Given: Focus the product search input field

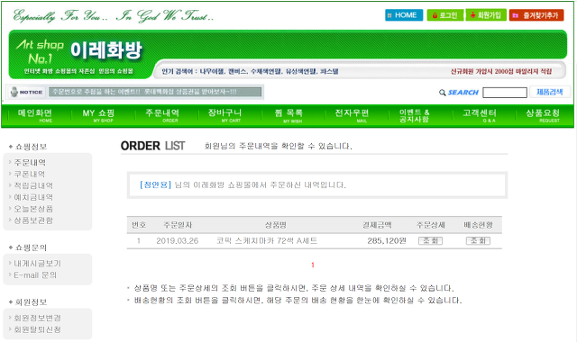Looking at the screenshot, I should 505,93.
